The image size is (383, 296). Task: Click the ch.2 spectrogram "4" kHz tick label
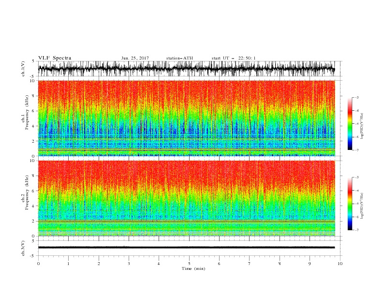pos(33,206)
